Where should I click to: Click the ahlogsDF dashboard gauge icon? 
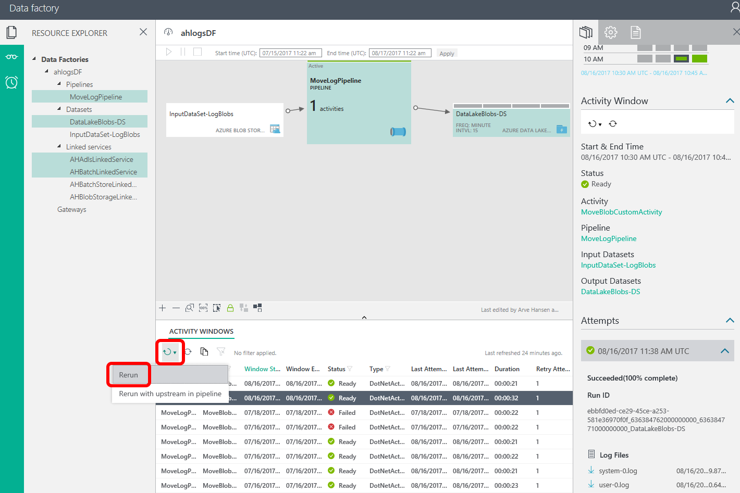click(168, 32)
